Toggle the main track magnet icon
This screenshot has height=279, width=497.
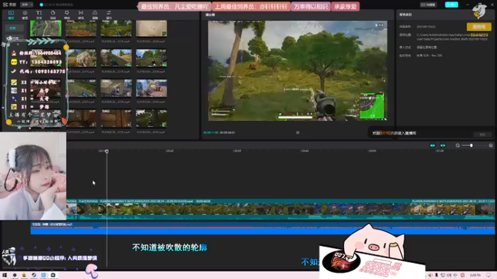[x=432, y=146]
